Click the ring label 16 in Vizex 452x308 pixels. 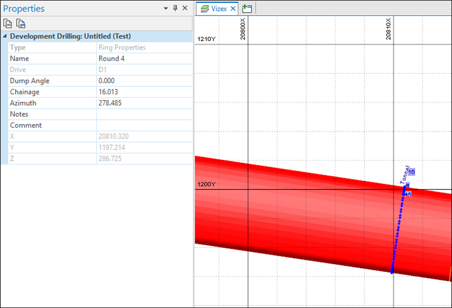tap(411, 172)
